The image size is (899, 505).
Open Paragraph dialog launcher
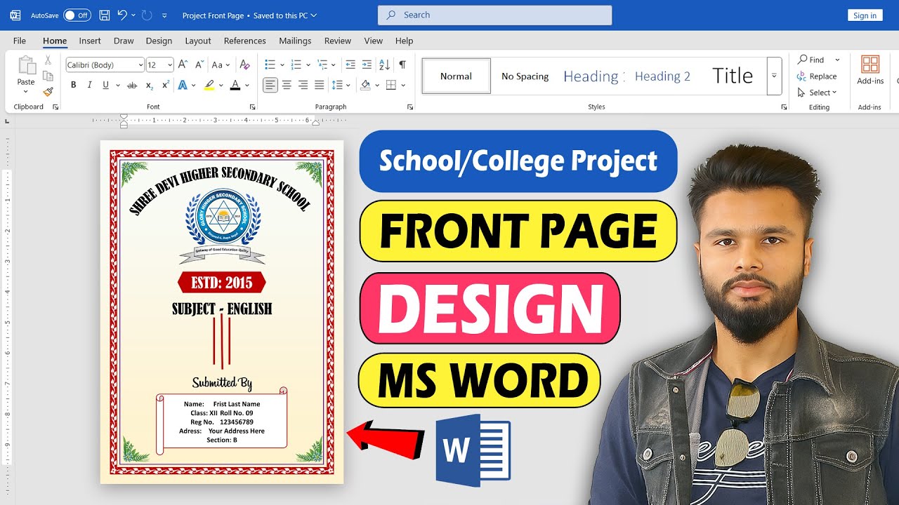point(410,107)
